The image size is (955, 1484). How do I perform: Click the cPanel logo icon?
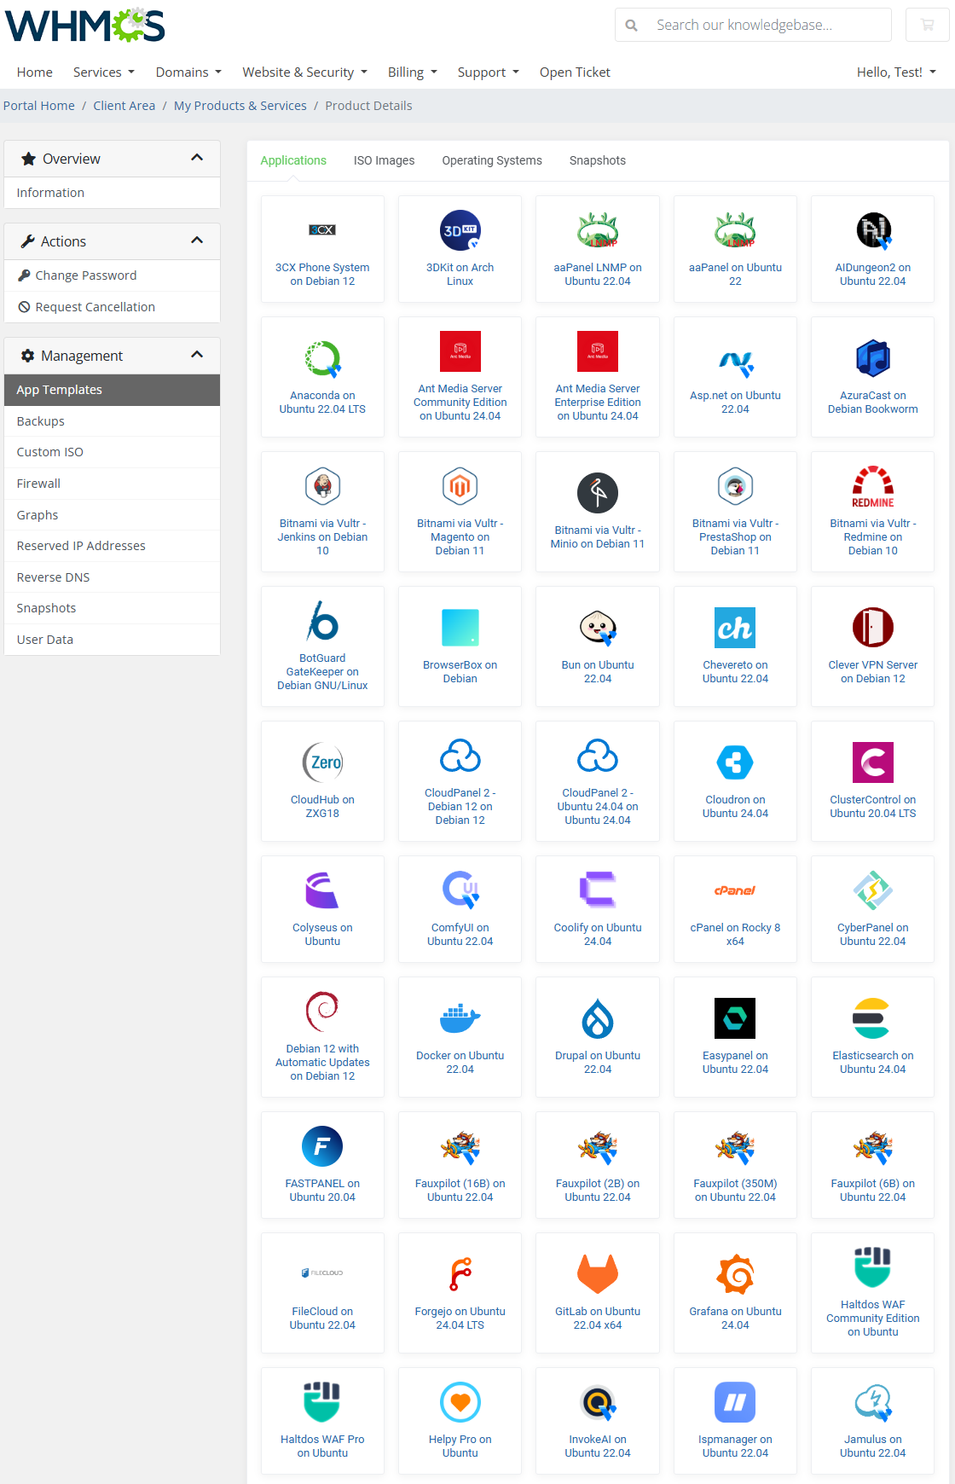pyautogui.click(x=735, y=890)
